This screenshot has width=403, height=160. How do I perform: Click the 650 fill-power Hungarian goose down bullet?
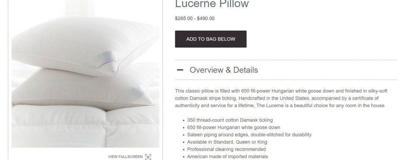point(233,128)
